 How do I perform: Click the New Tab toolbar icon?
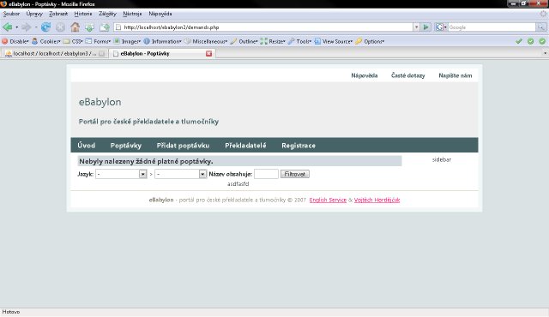tap(105, 27)
